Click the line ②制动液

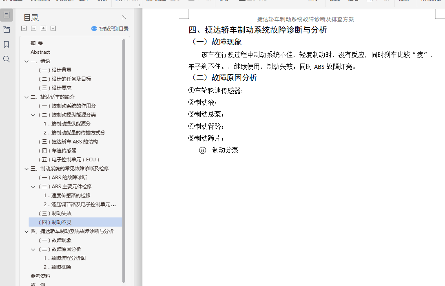[x=203, y=102]
